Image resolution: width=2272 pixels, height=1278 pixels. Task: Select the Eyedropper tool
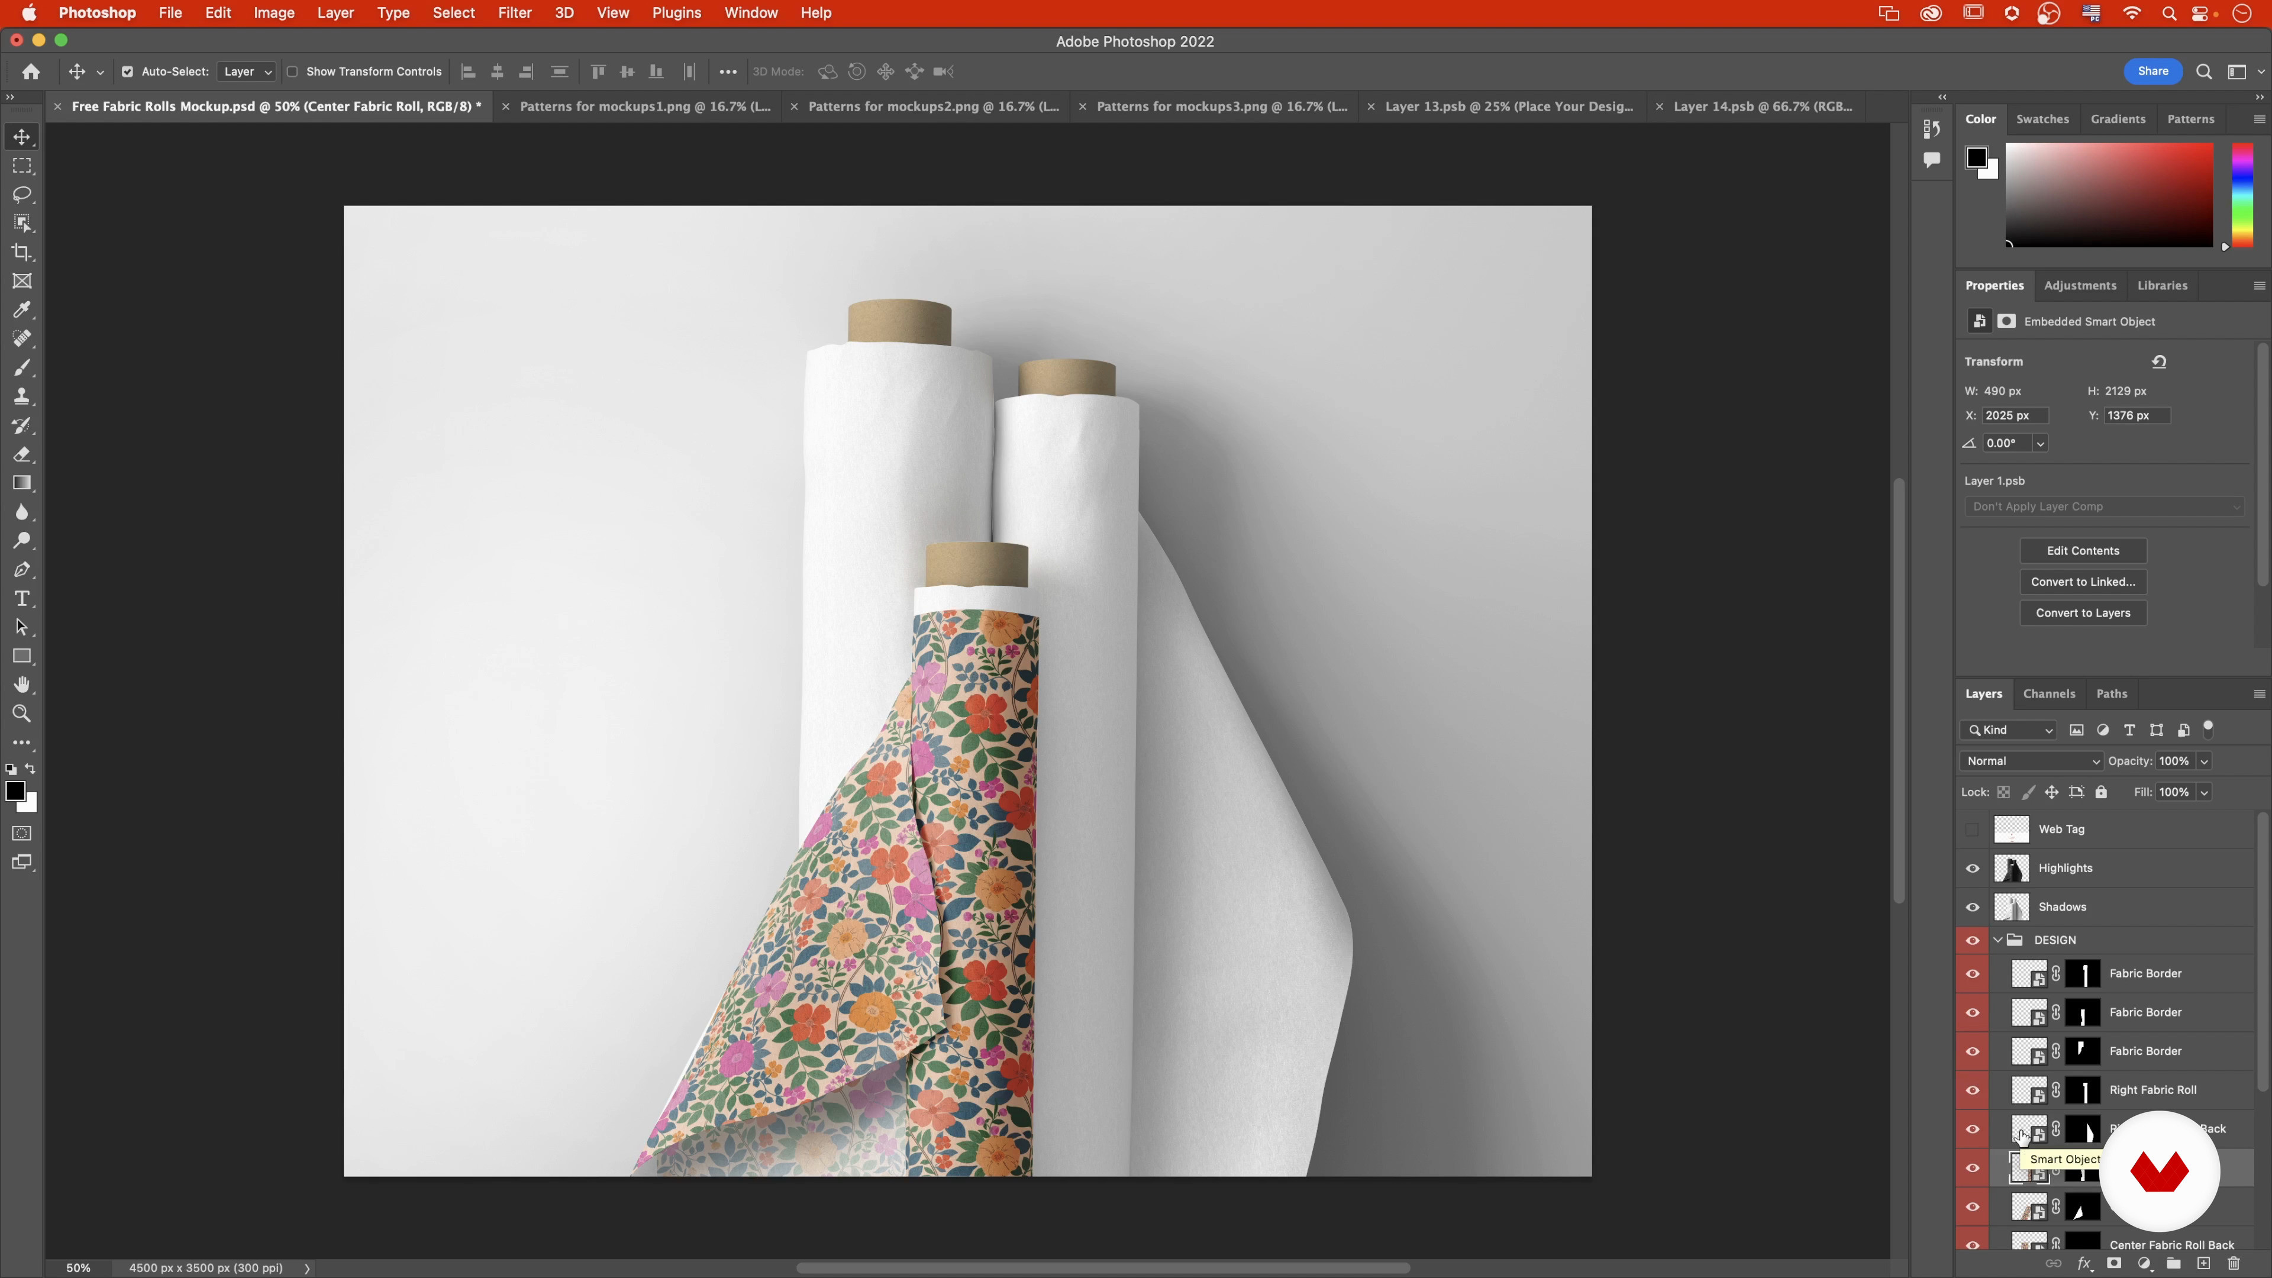[22, 309]
